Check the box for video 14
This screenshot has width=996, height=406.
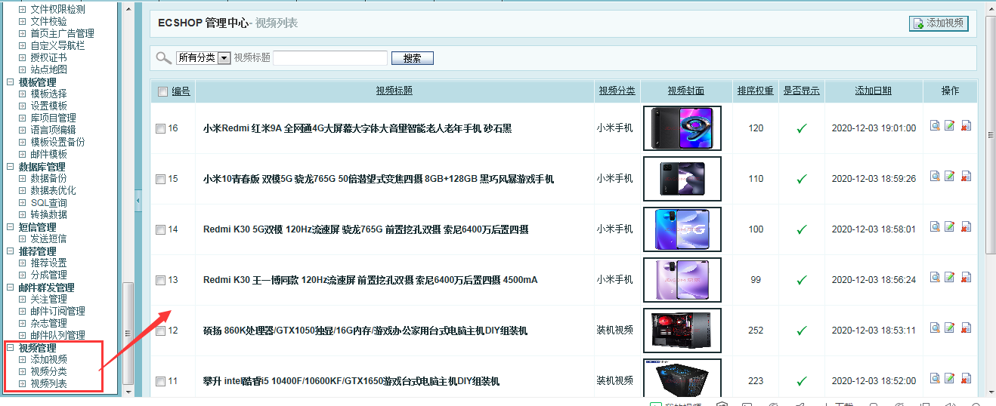(x=160, y=230)
